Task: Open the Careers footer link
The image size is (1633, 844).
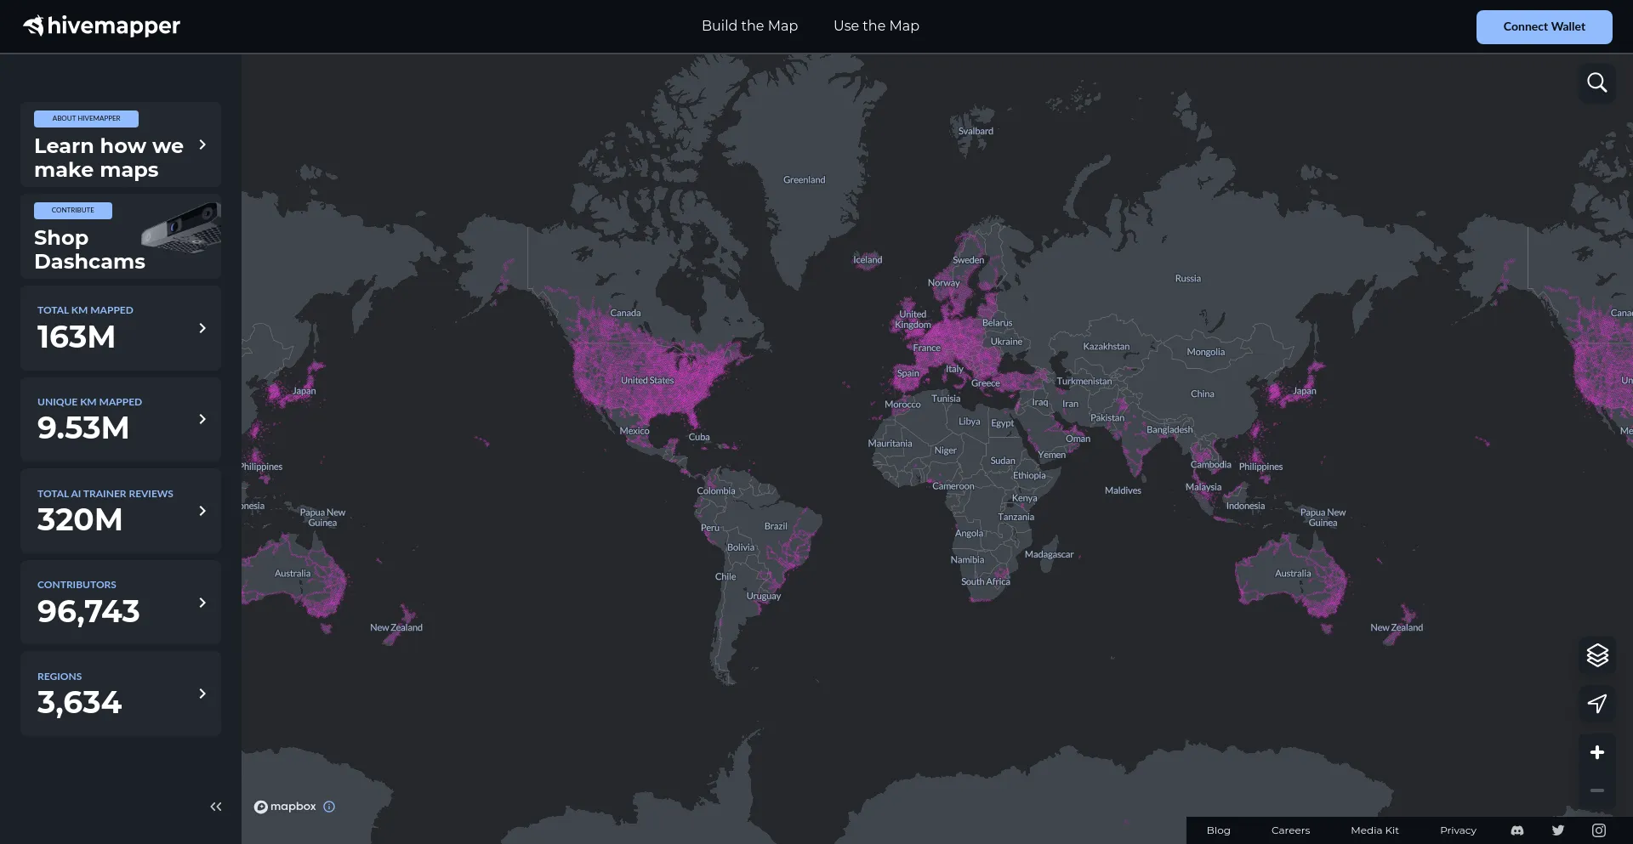Action: coord(1290,830)
